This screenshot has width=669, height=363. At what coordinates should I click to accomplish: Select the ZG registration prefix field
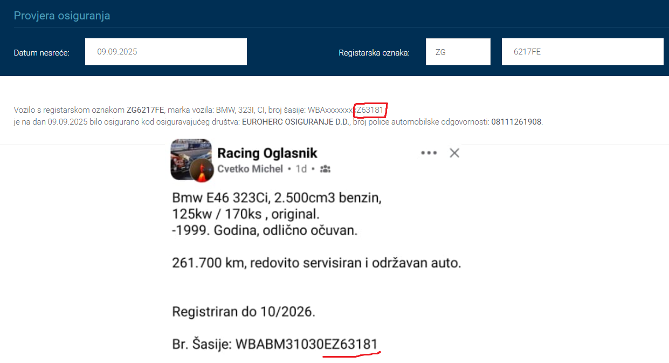(x=458, y=52)
